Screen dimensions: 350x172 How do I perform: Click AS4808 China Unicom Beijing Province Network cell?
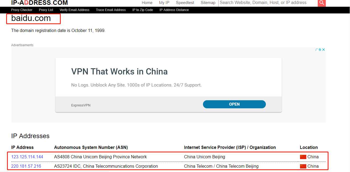coord(101,157)
